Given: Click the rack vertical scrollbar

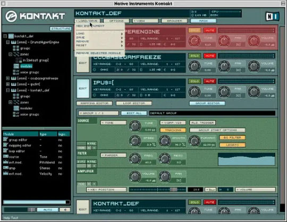Looking at the screenshot, I should [x=282, y=119].
